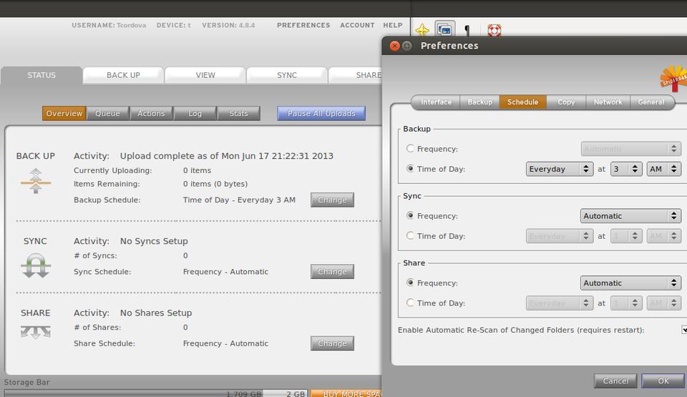
Task: Open the Share Frequency Automatic dropdown
Action: [x=631, y=283]
